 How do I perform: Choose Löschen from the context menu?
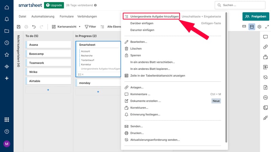click(x=135, y=49)
